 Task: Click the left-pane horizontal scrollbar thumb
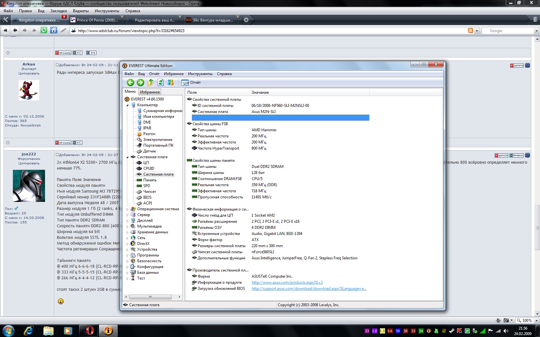click(150, 297)
